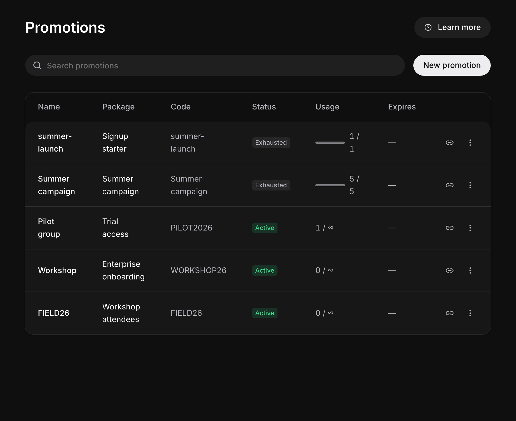Click the Trial access package cell
This screenshot has width=516, height=421.
(115, 228)
